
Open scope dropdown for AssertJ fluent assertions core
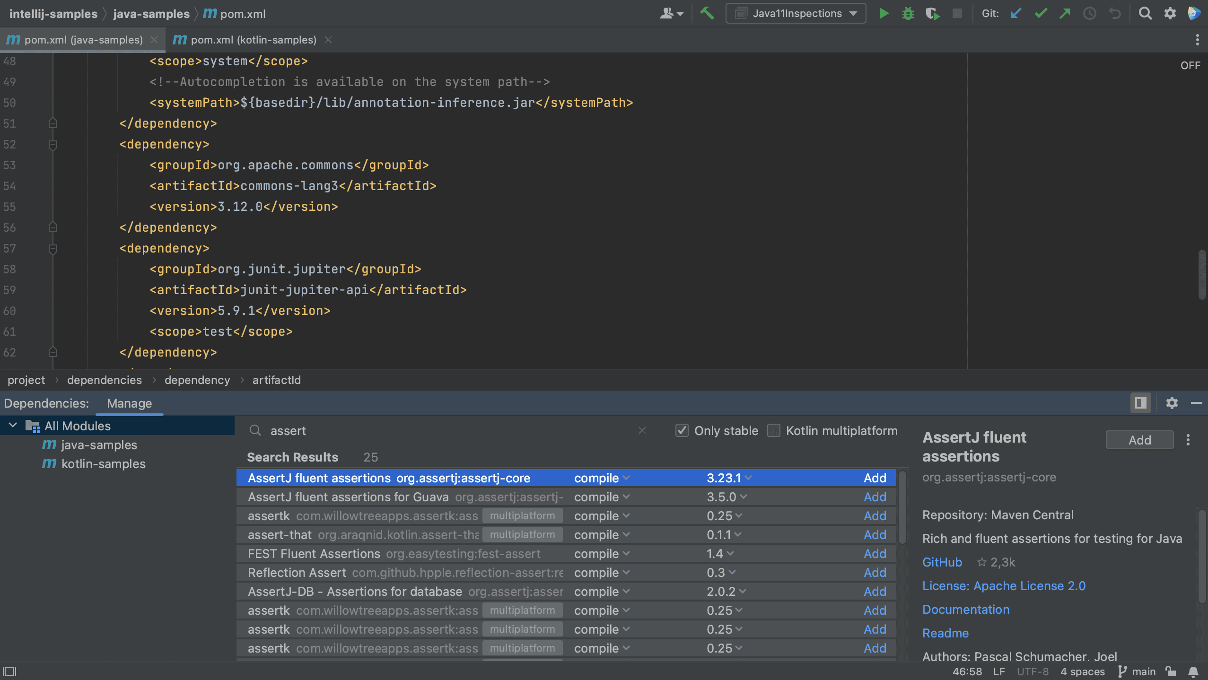602,478
